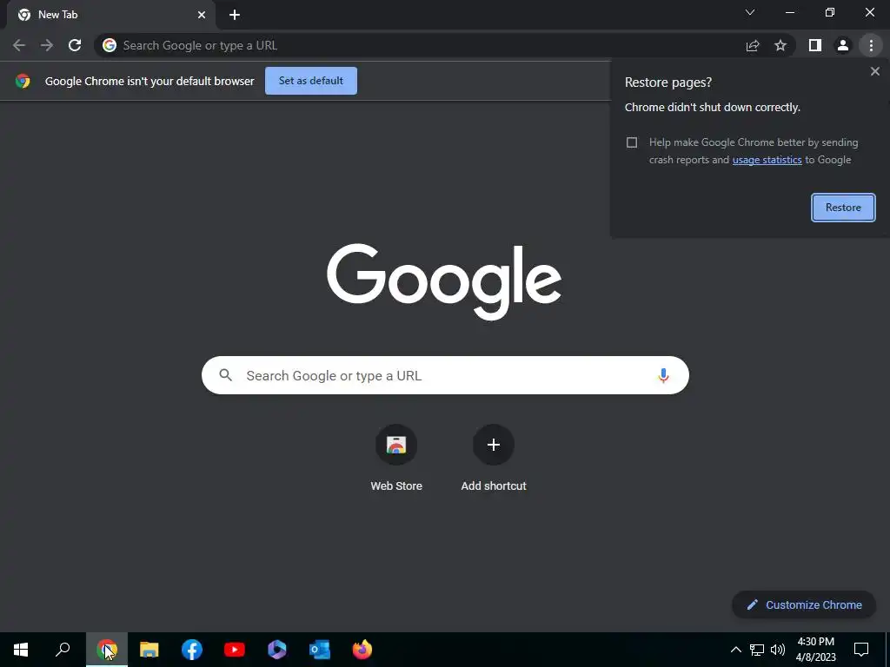Select the New Tab tab

click(110, 15)
